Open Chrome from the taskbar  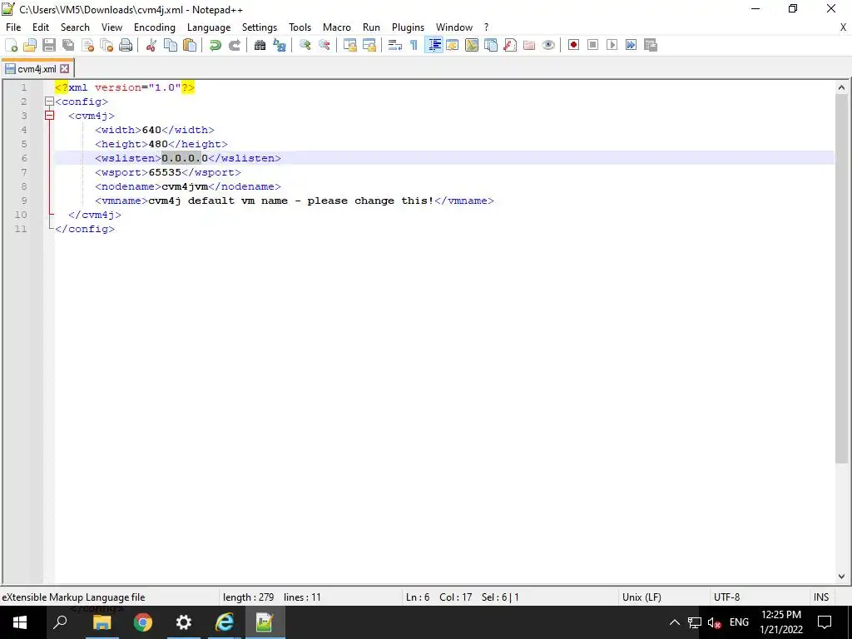143,622
